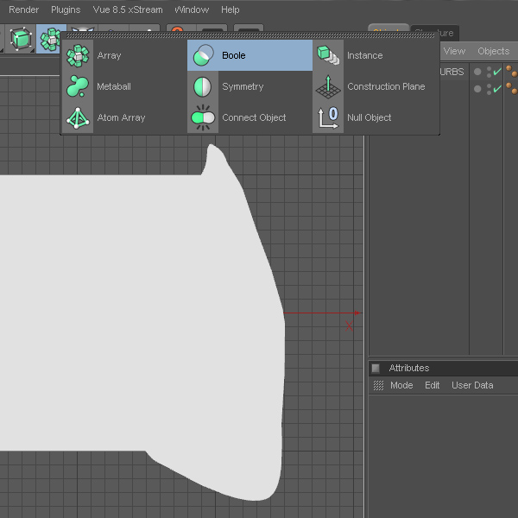Grab the red X axis arrow handle

tap(357, 313)
